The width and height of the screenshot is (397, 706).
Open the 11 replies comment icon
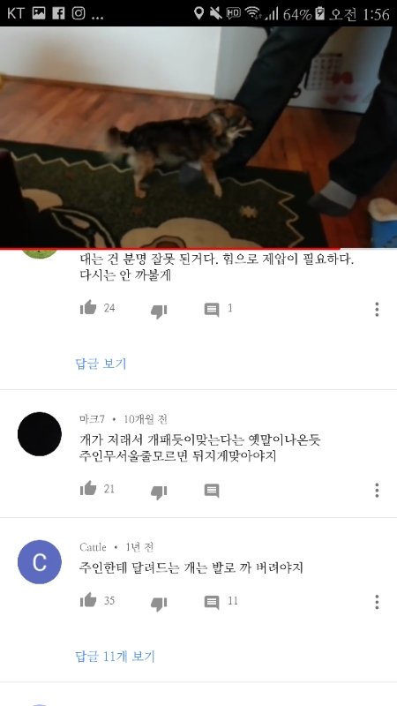[x=212, y=603]
